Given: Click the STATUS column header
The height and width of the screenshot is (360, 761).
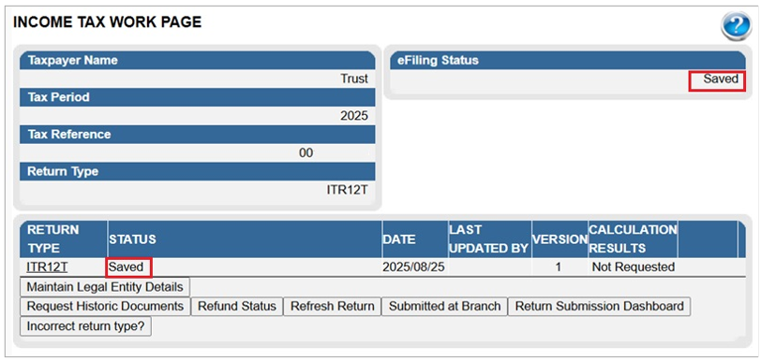Looking at the screenshot, I should coord(132,239).
